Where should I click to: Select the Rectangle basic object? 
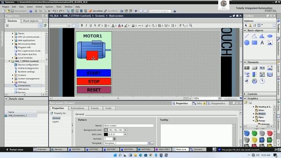point(254,43)
